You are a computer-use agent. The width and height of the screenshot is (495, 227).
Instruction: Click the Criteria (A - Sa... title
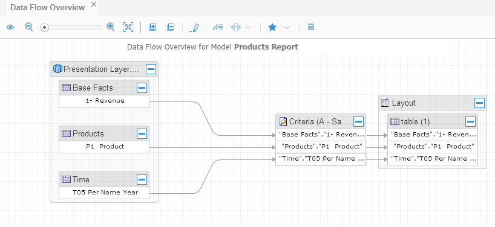[x=319, y=122]
